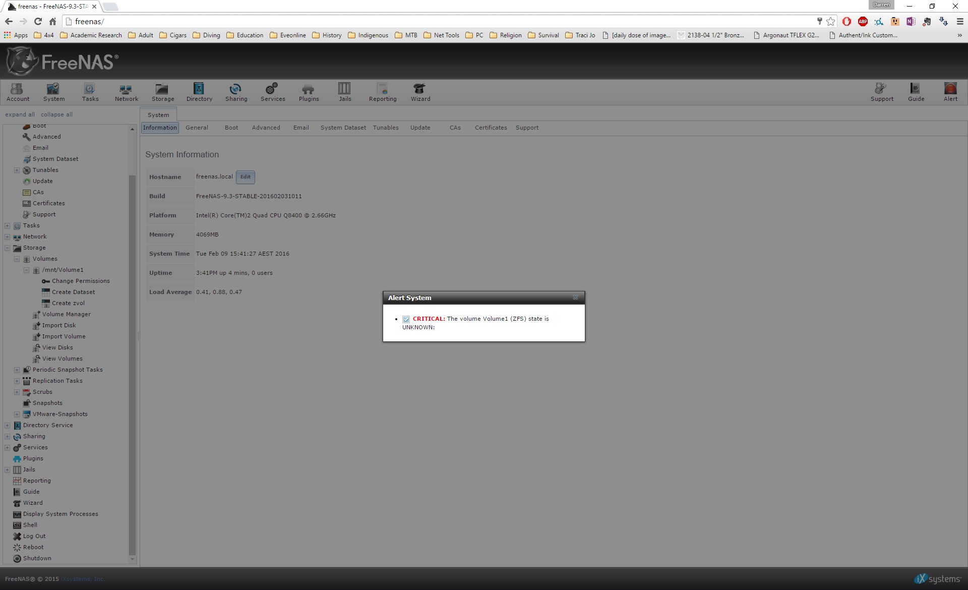Switch to the Boot tab
Screen dimensions: 968x590
coord(231,128)
